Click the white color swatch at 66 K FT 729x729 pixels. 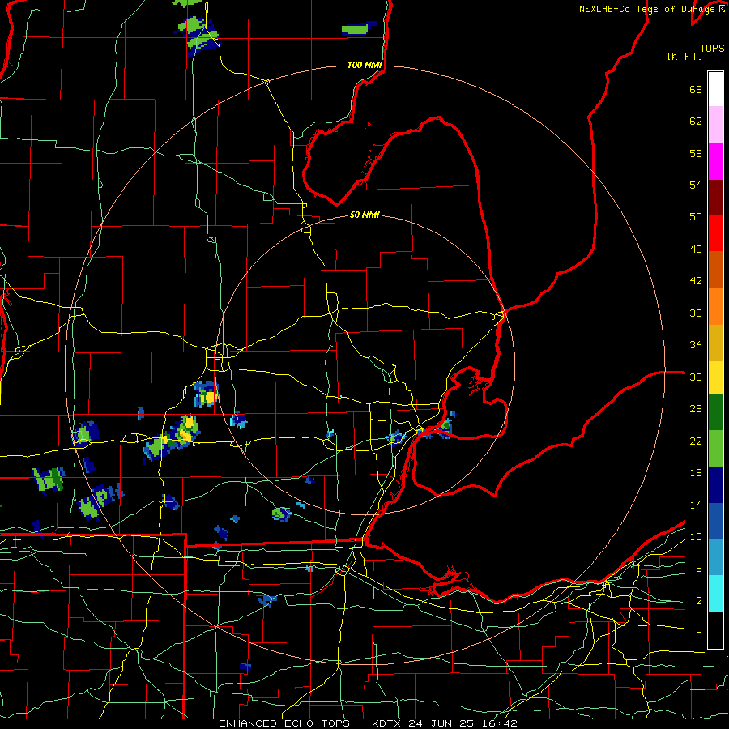tap(715, 89)
